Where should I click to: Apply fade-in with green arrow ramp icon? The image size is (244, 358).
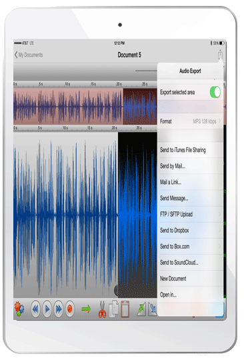(141, 309)
